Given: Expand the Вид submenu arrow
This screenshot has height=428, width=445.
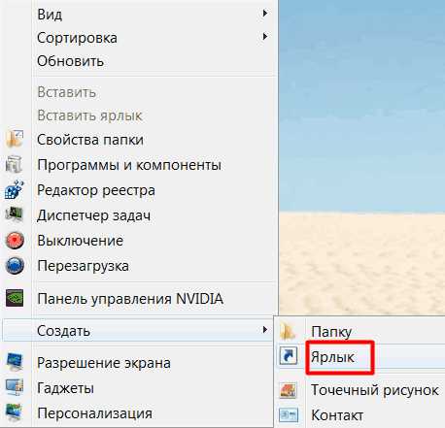Looking at the screenshot, I should coord(265,14).
